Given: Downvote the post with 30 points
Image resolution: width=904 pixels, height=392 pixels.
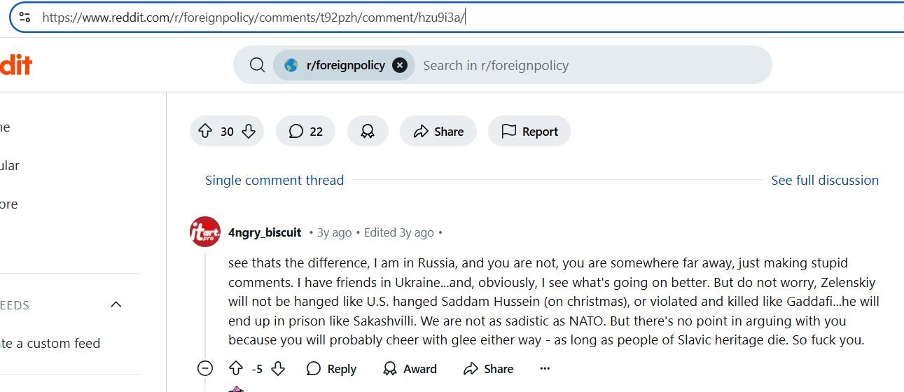Looking at the screenshot, I should (249, 131).
